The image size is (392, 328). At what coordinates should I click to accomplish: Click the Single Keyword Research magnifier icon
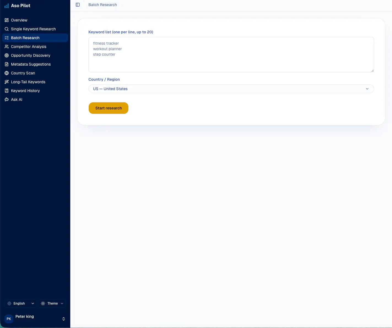(7, 29)
